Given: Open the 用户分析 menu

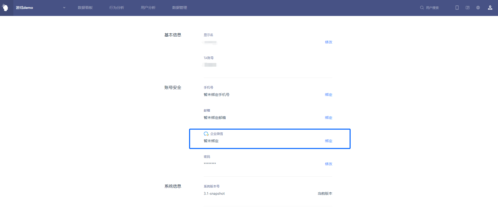Looking at the screenshot, I should [148, 8].
